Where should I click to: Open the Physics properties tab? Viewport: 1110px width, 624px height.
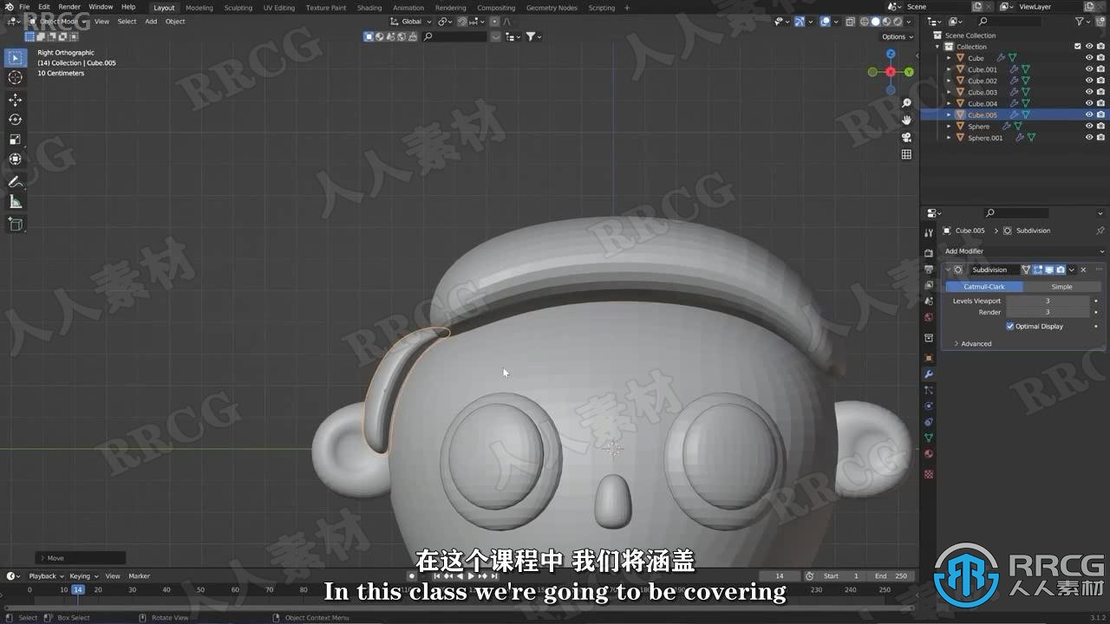[929, 406]
